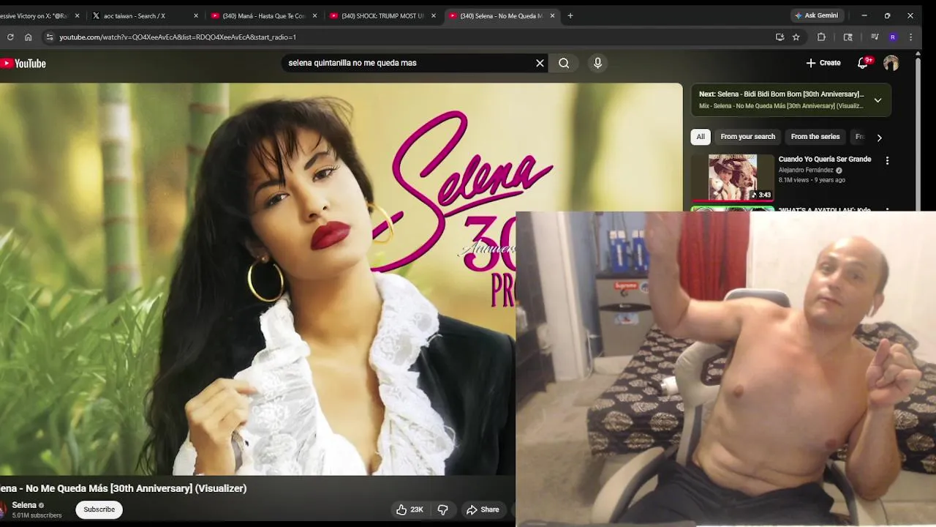
Task: Open a new browser tab
Action: [x=570, y=15]
